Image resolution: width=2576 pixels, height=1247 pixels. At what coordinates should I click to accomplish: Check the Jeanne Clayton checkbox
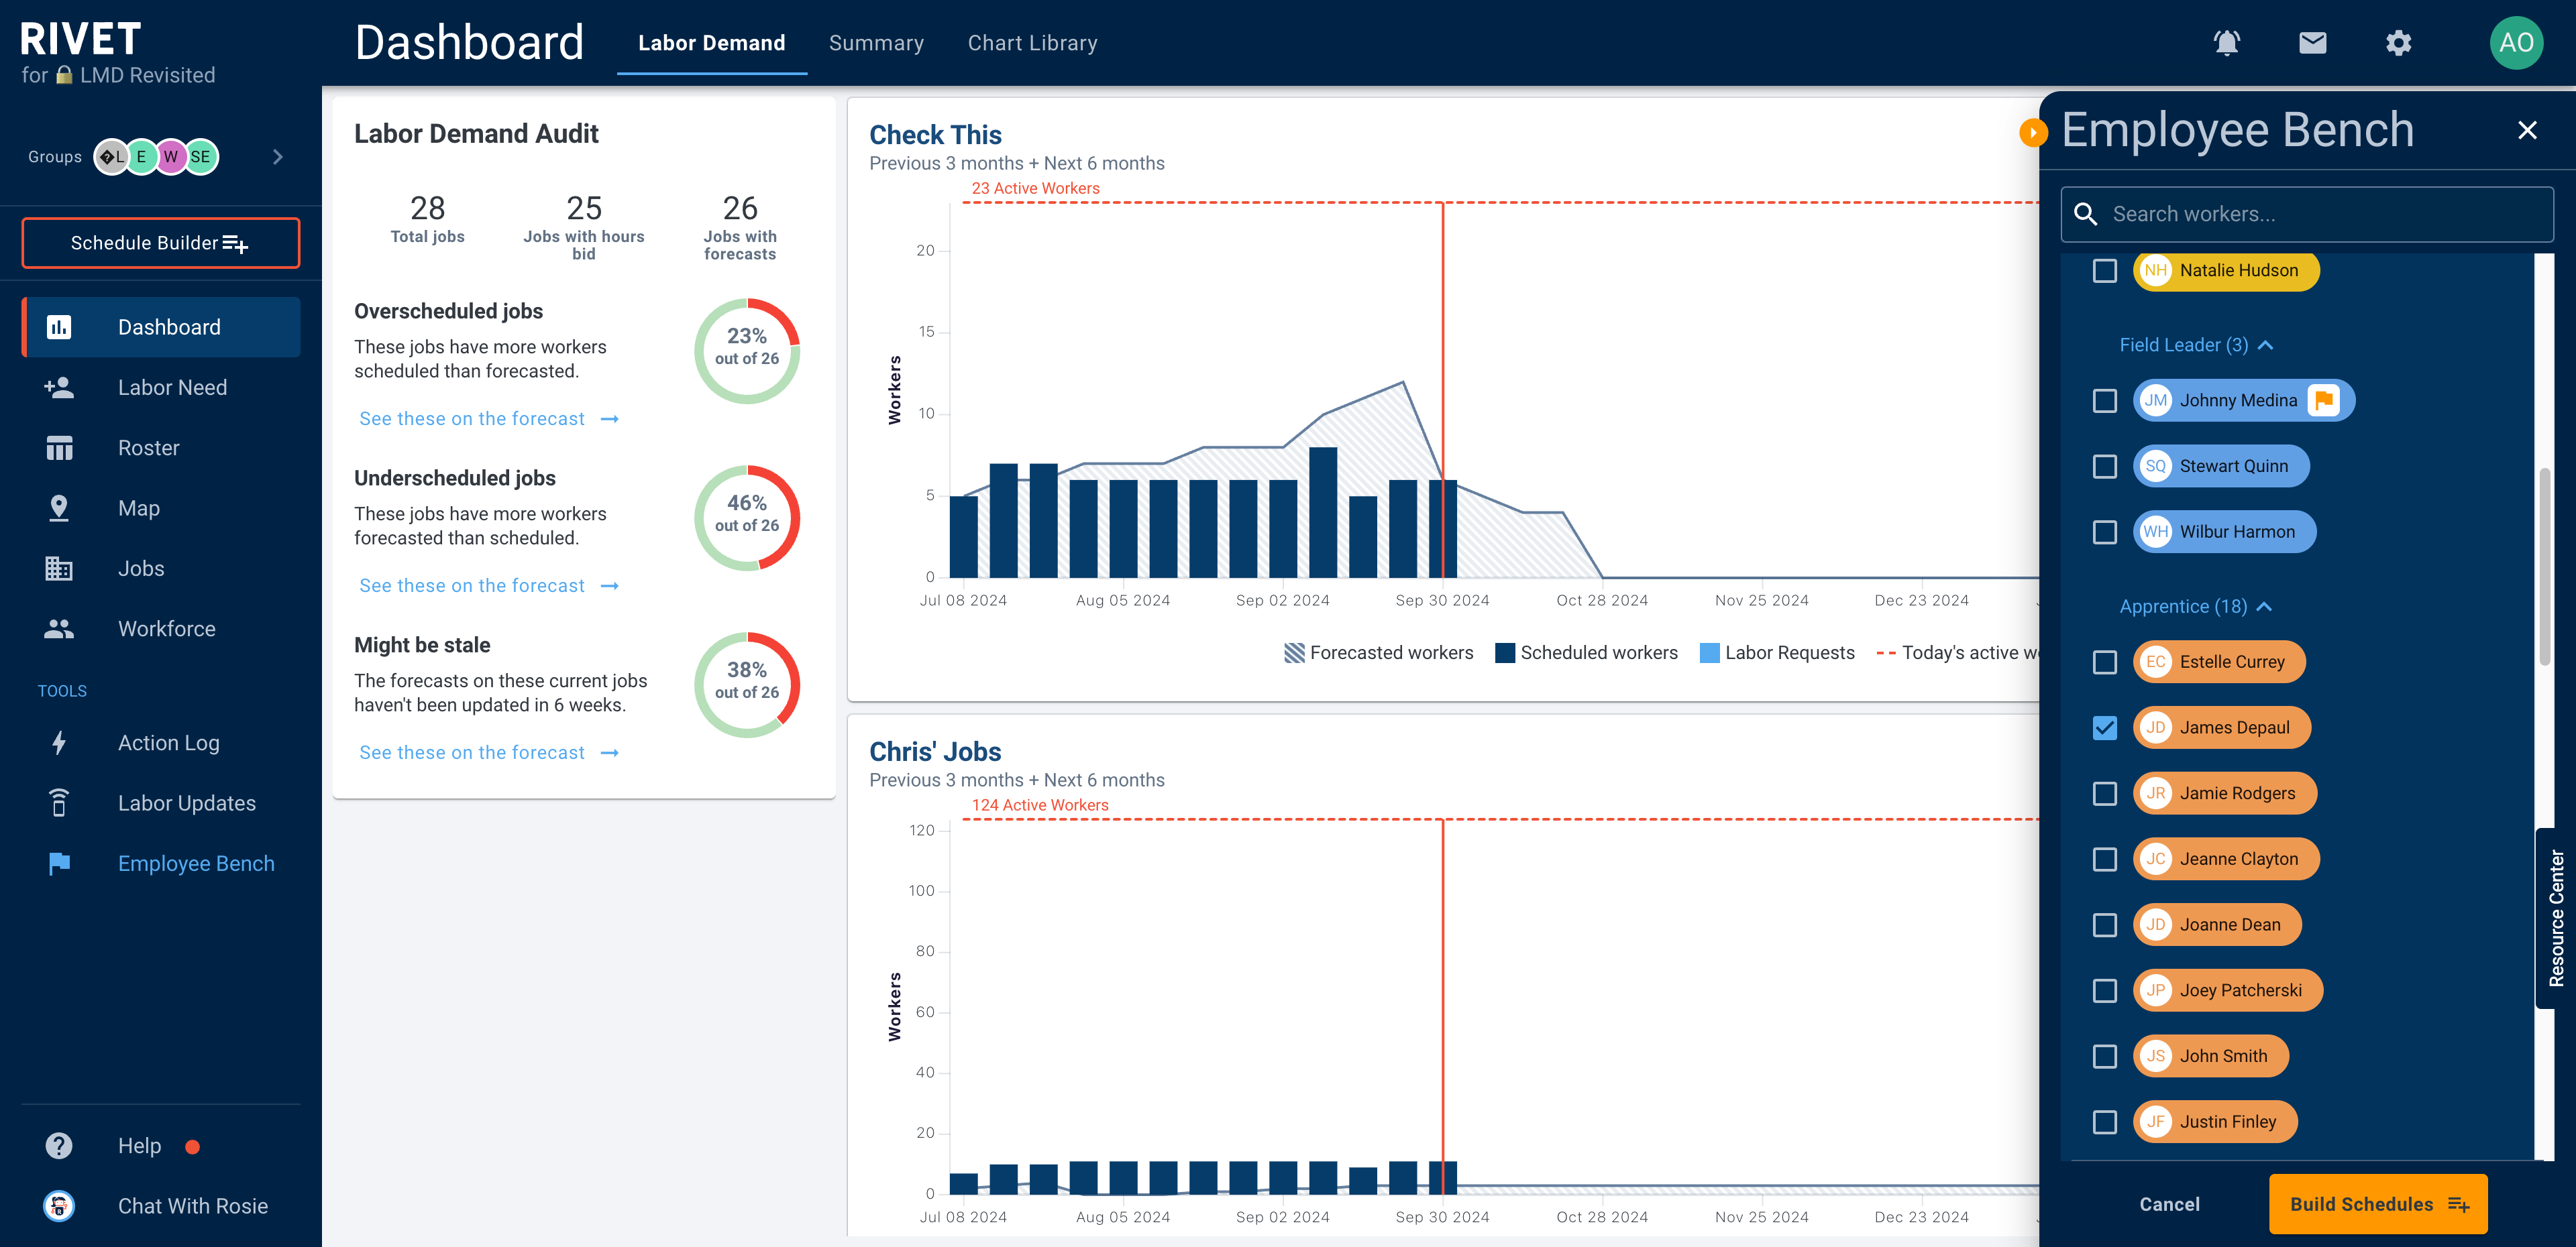pos(2105,859)
